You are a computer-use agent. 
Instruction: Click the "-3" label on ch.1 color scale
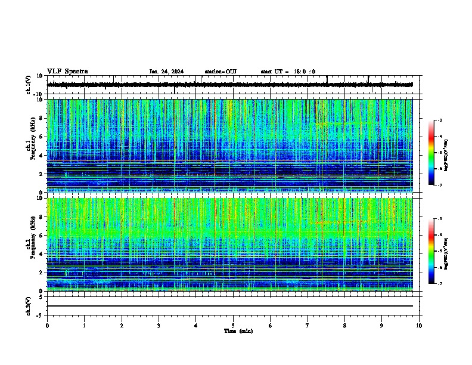tap(440, 120)
